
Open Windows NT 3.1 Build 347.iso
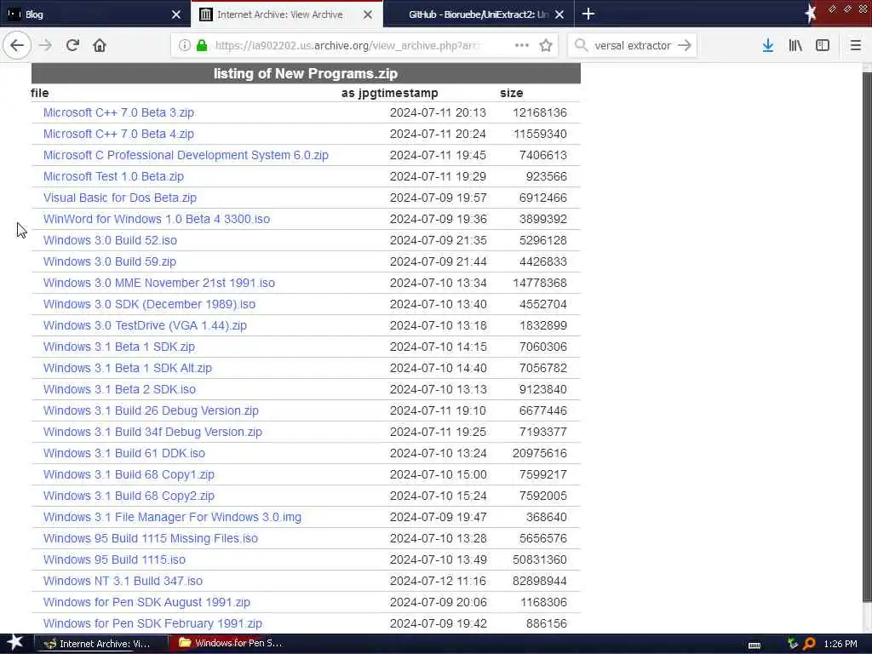123,581
